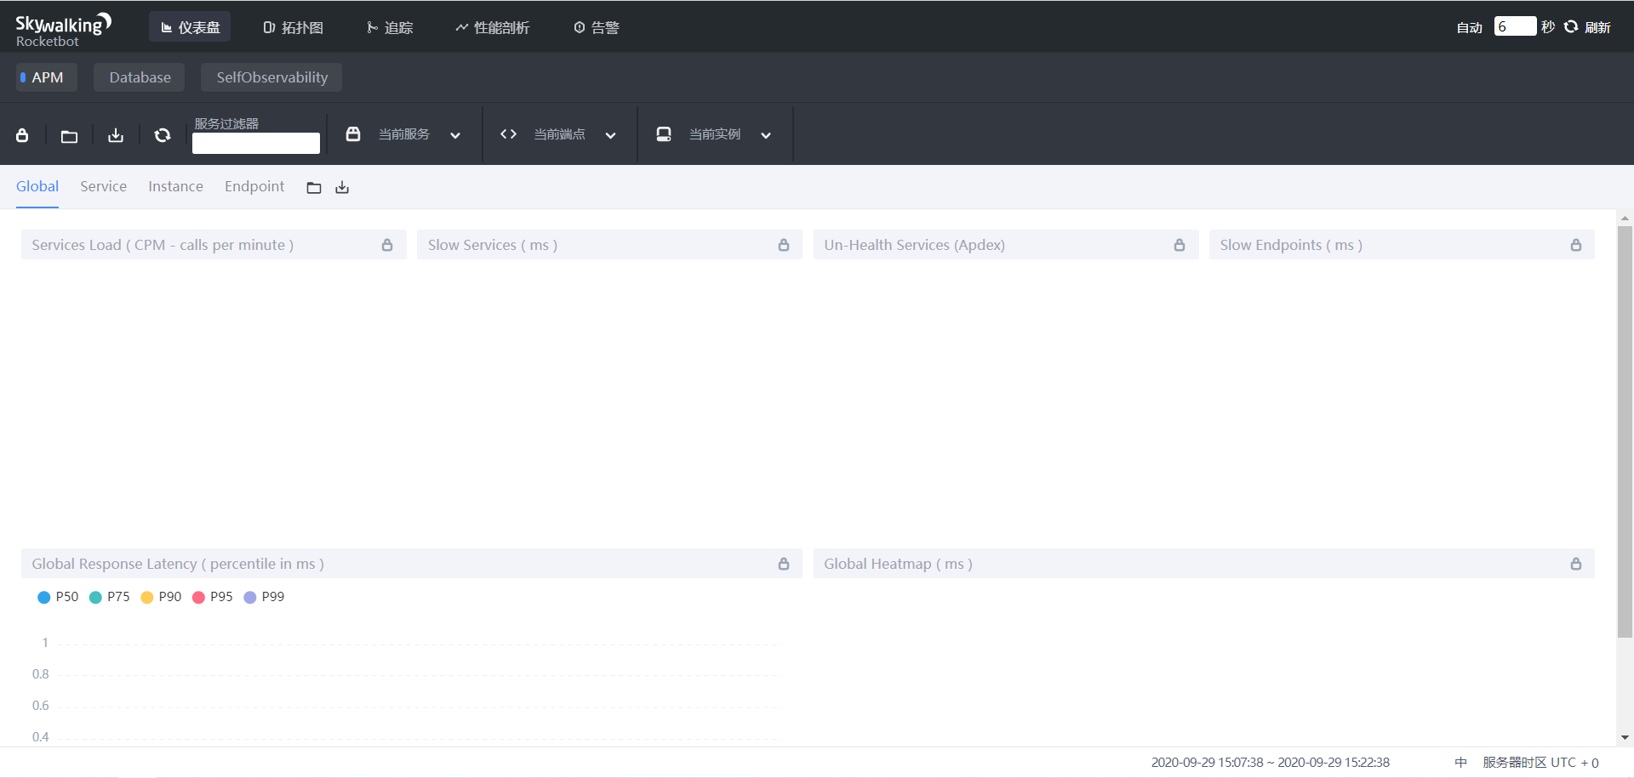Toggle the P99 legend series
The width and height of the screenshot is (1634, 778).
(264, 597)
